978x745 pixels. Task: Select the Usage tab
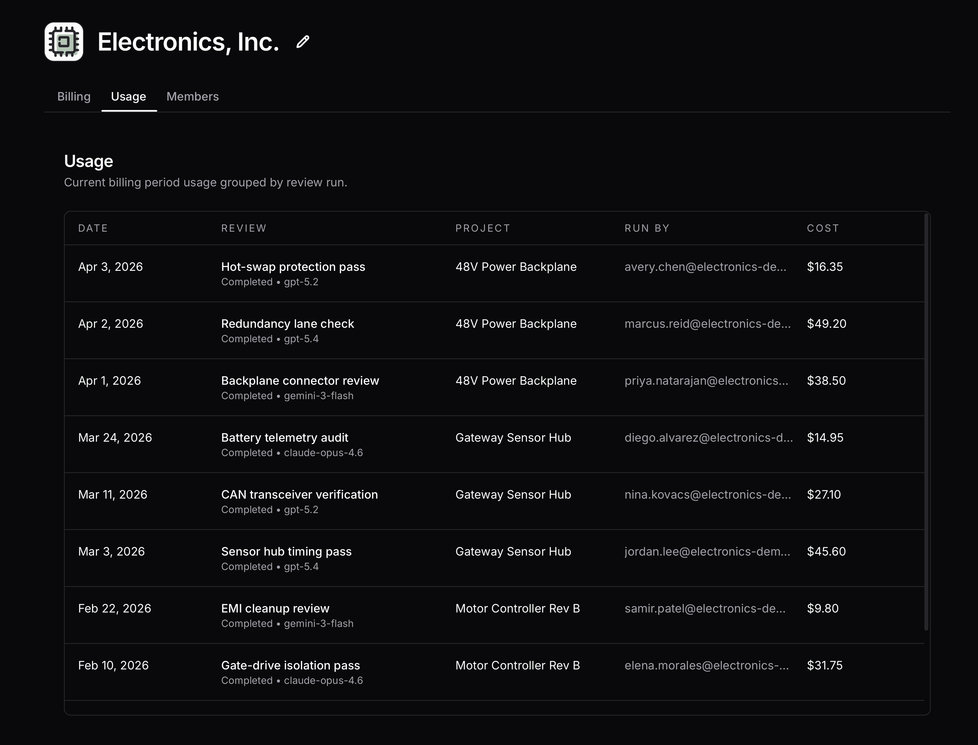129,97
